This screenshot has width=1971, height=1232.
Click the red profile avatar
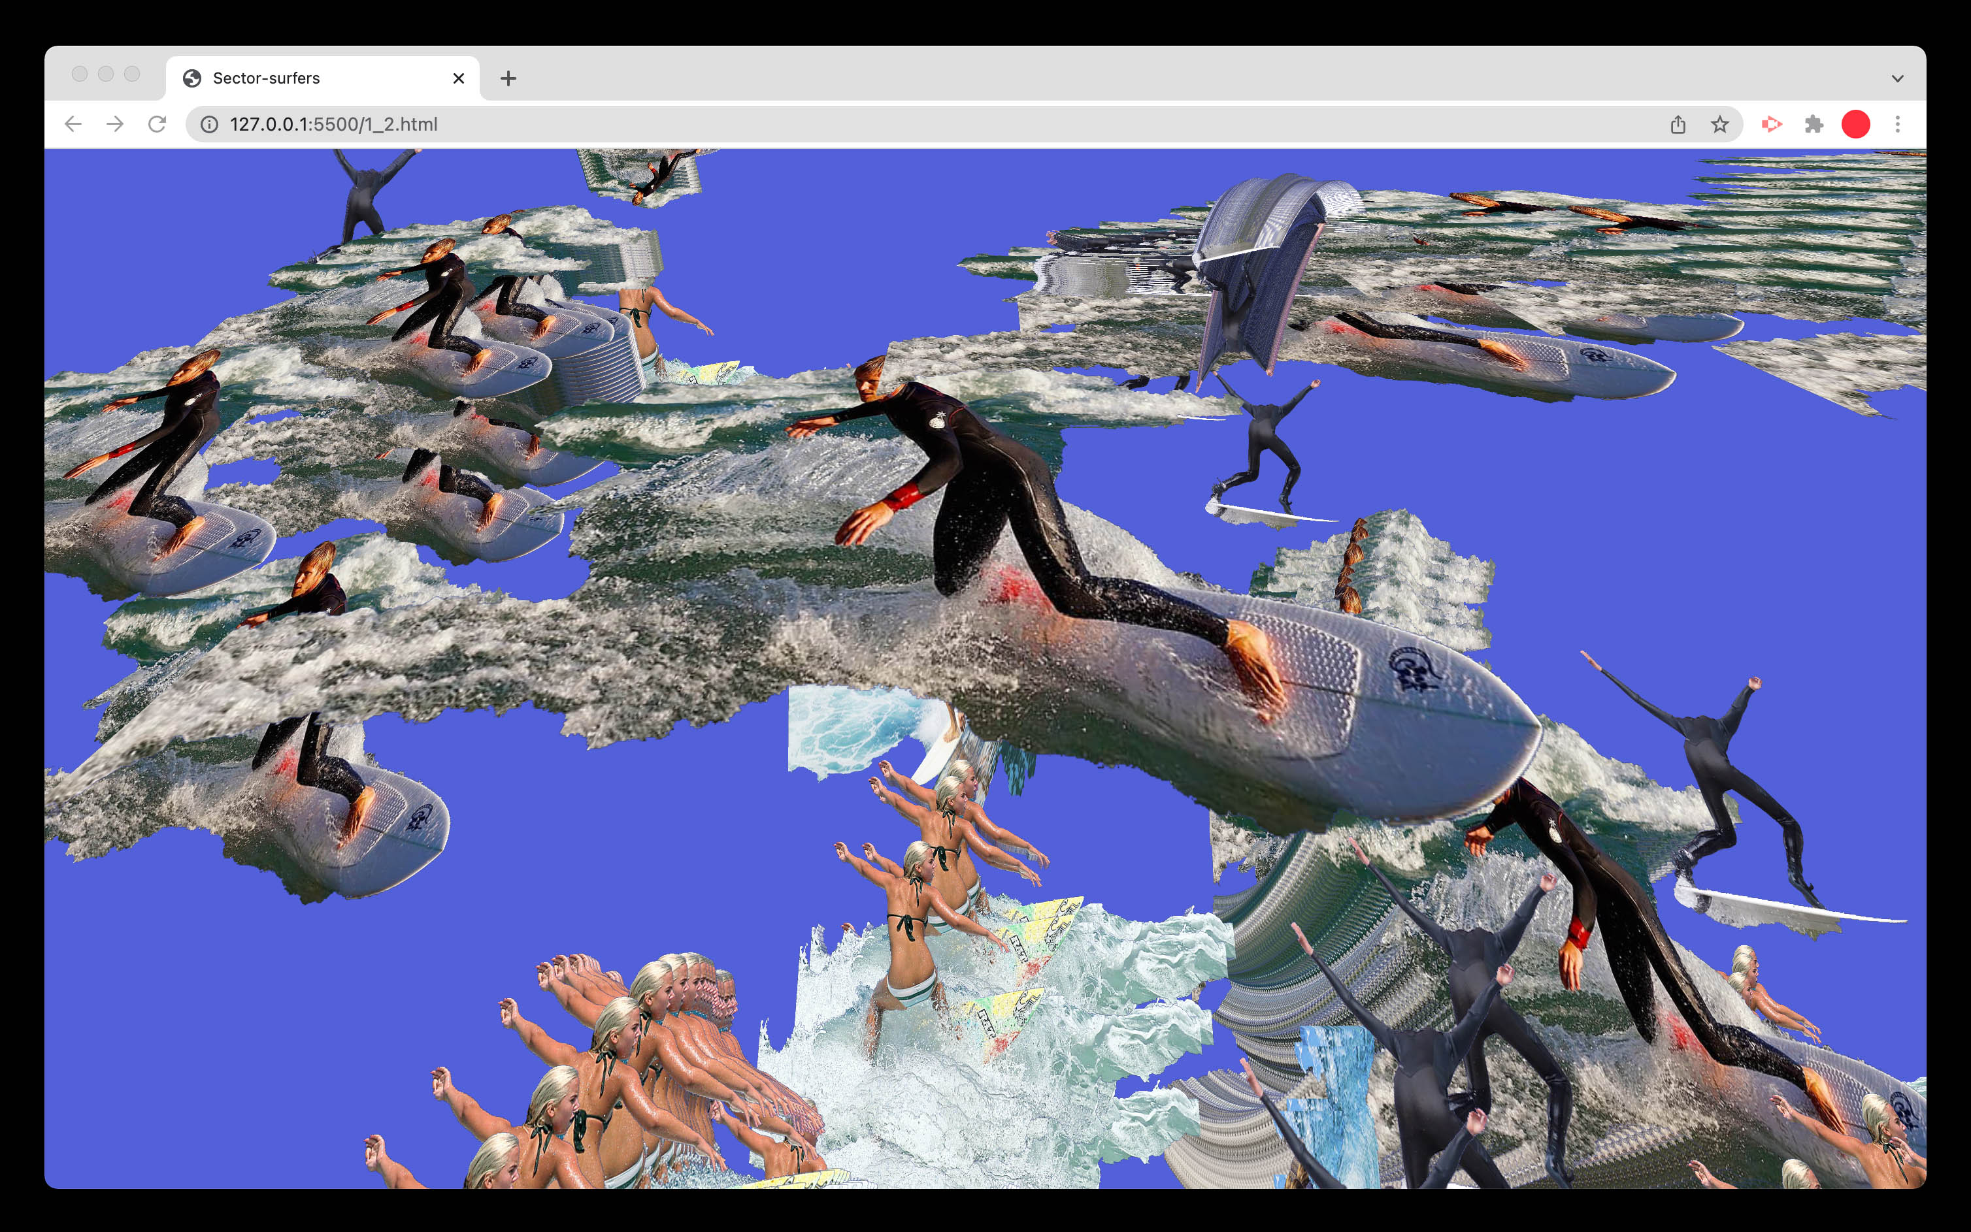(1856, 124)
